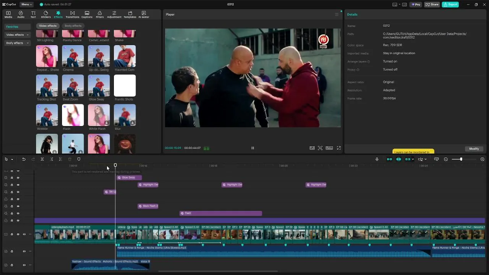489x275 pixels.
Task: Click the Full quality preview icon
Action: click(312, 148)
